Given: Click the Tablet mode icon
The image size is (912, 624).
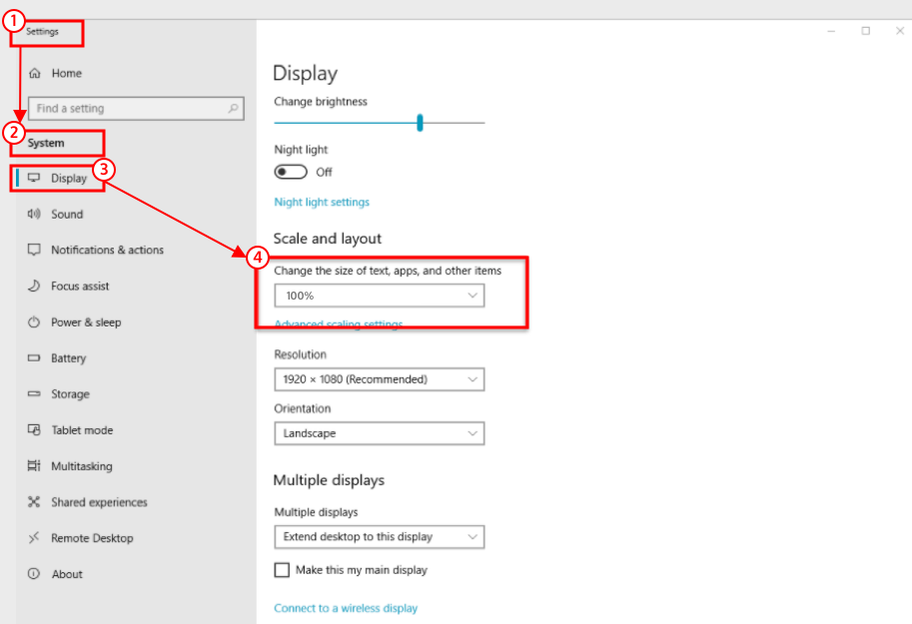Looking at the screenshot, I should tap(34, 430).
